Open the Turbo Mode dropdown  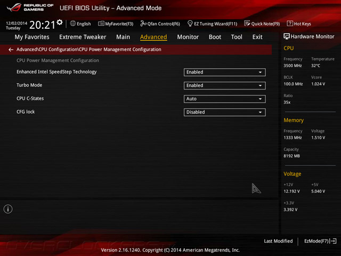pos(224,85)
